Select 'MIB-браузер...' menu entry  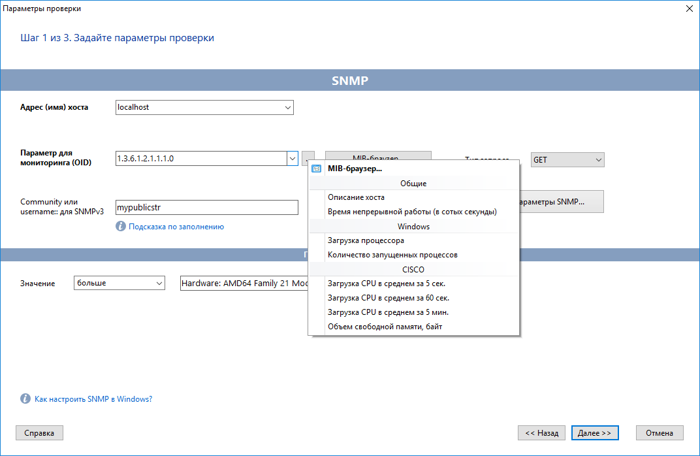pyautogui.click(x=355, y=169)
